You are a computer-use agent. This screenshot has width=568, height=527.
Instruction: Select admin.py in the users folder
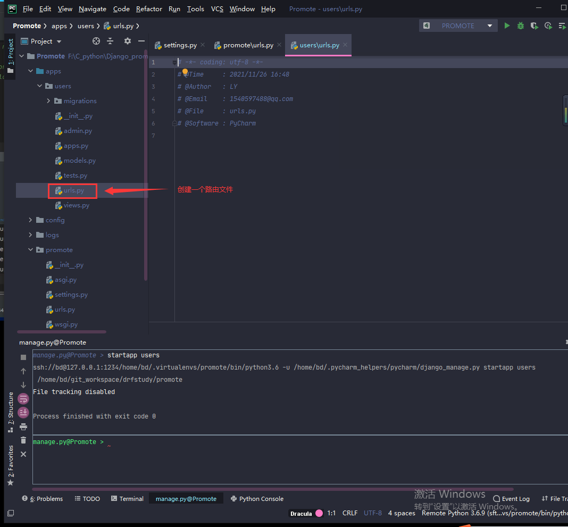pos(73,131)
